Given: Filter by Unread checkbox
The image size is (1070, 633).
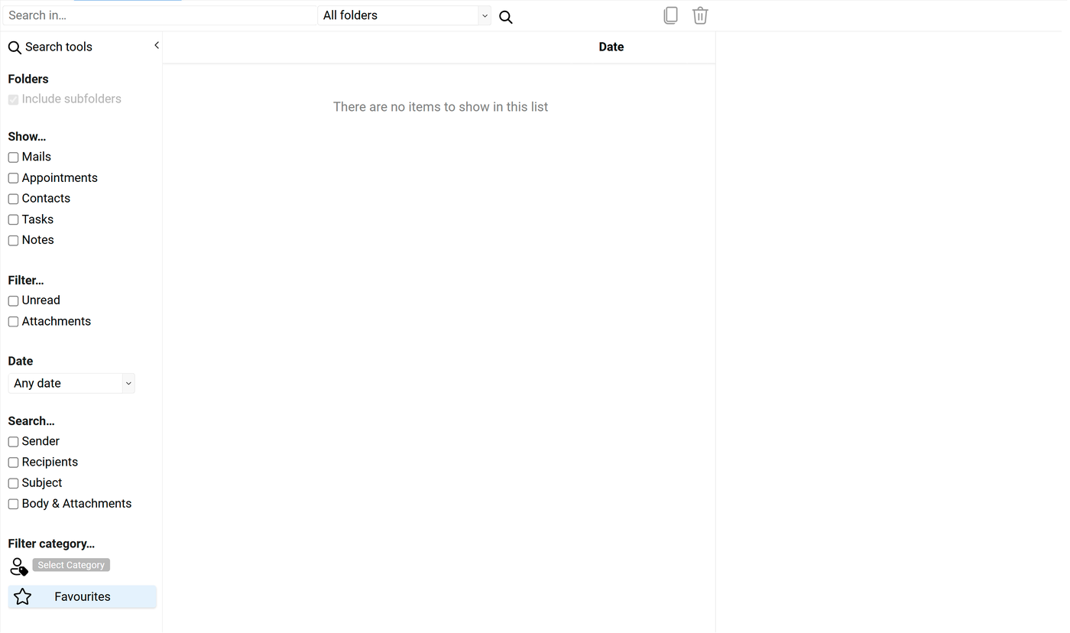Looking at the screenshot, I should click(x=13, y=300).
